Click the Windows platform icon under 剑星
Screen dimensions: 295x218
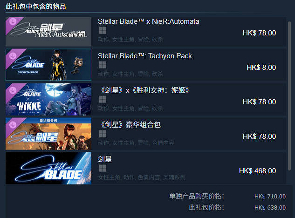coord(103,168)
